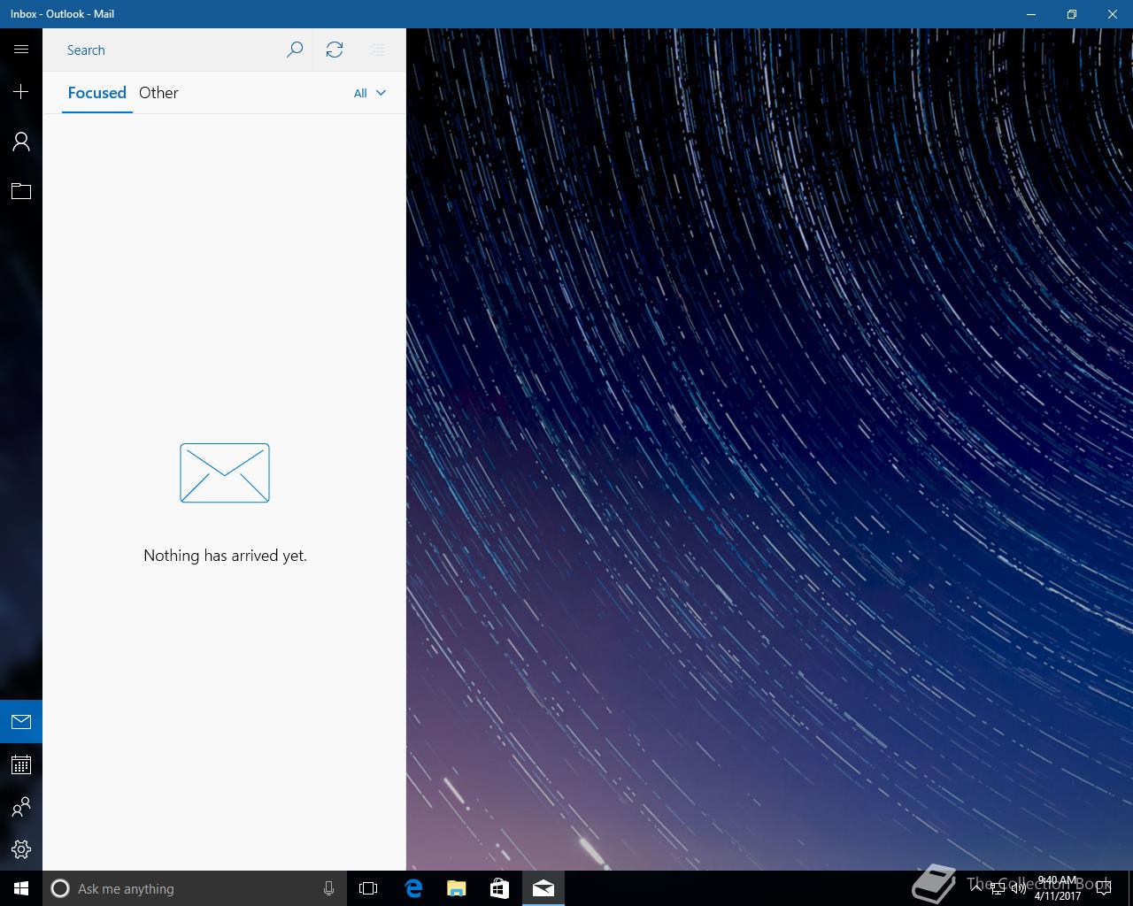Screen dimensions: 1133x906
Task: Click the volume speaker tray icon
Action: coord(1019,889)
